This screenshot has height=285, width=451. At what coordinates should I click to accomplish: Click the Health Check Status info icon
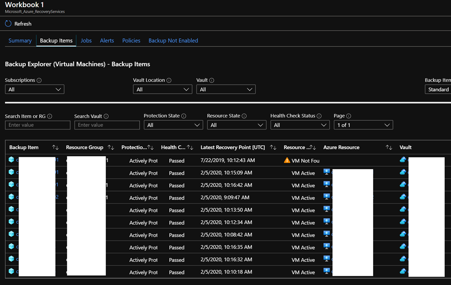tap(319, 116)
